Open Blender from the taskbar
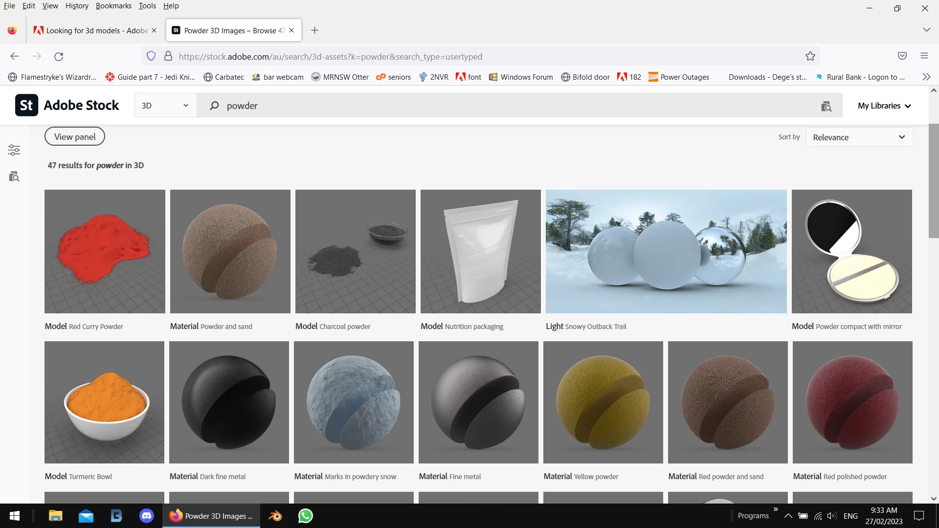Image resolution: width=939 pixels, height=528 pixels. click(275, 516)
